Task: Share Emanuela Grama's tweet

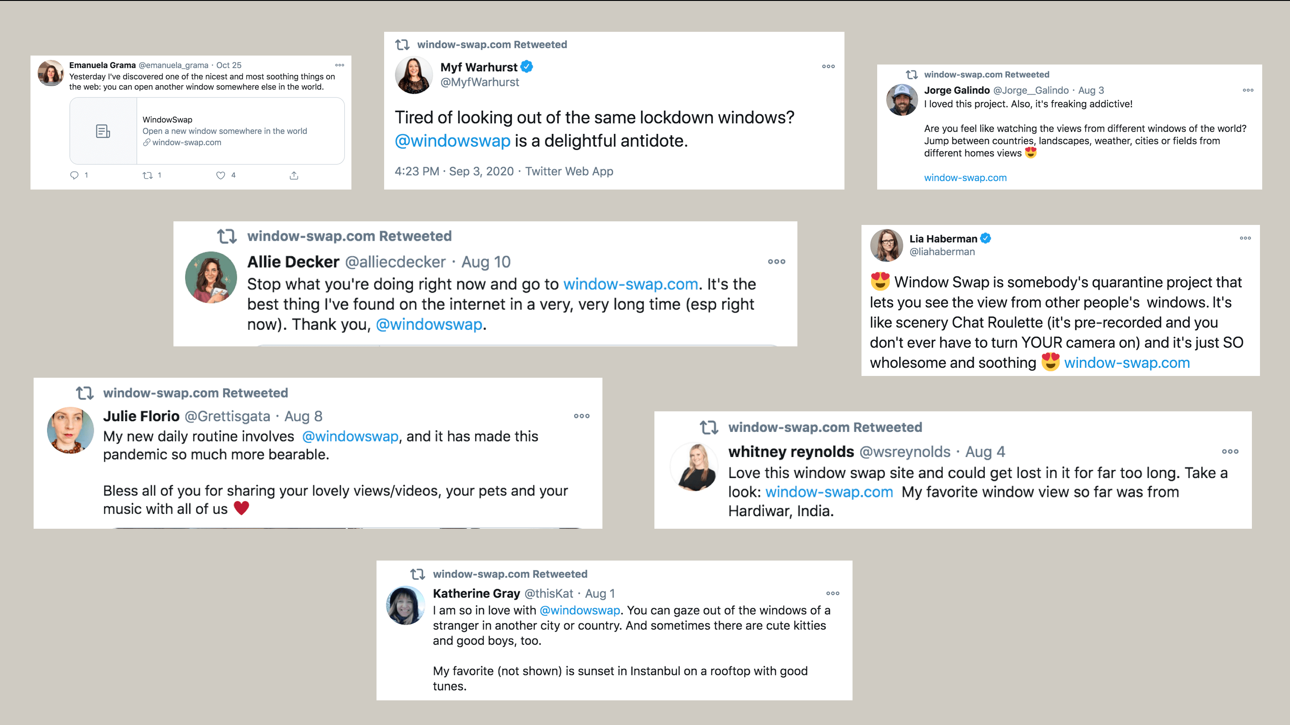Action: tap(294, 175)
